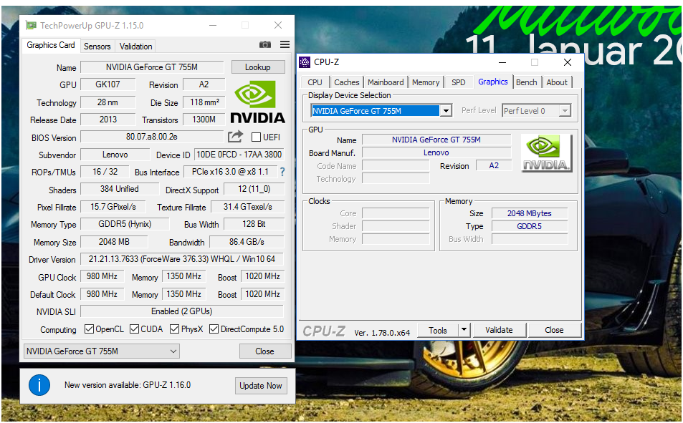The image size is (683, 423).
Task: Click the 118 mm² die size value
Action: (x=204, y=102)
